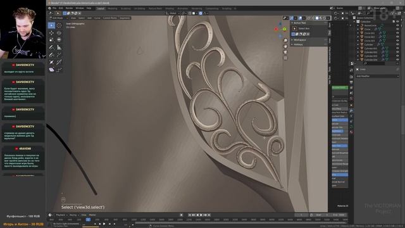Screen dimensions: 405x228
Task: Select the Tilt tool
Action: click(59, 62)
